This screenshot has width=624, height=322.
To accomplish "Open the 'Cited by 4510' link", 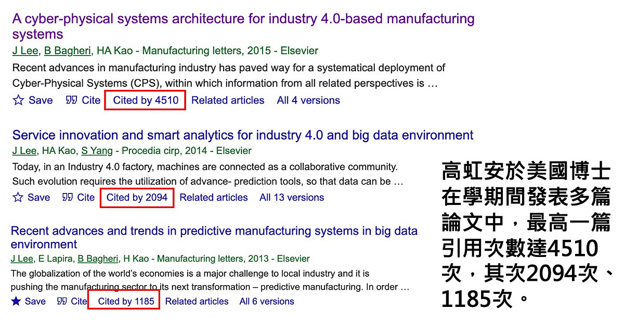I will 146,100.
